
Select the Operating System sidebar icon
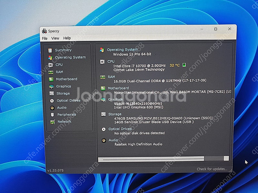coord(50,58)
